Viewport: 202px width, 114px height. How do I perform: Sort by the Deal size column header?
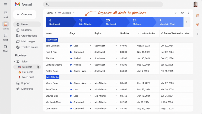125,33
